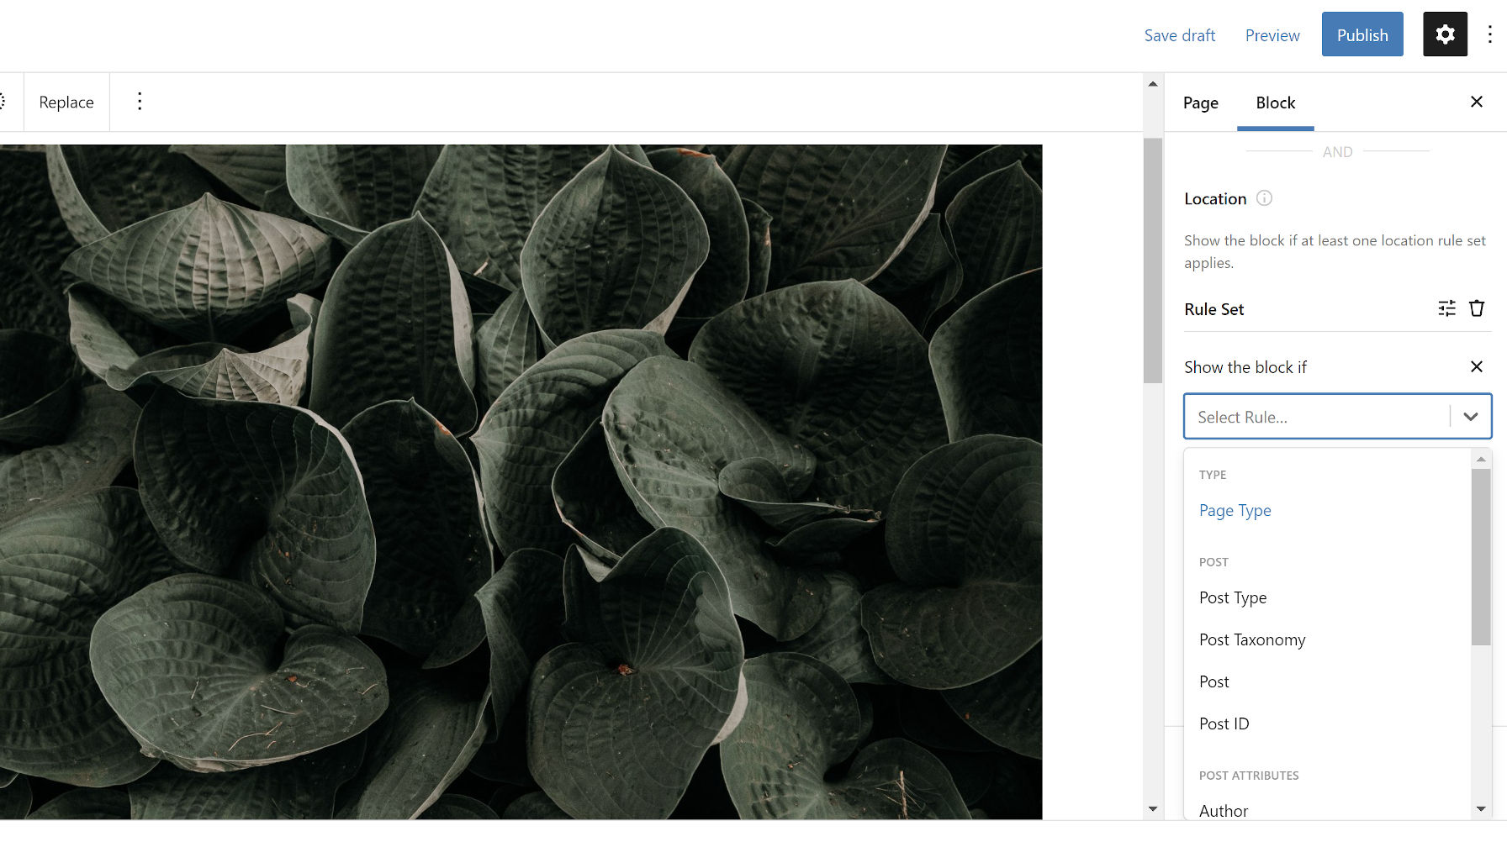The image size is (1507, 847).
Task: Close the block settings sidebar
Action: (x=1477, y=102)
